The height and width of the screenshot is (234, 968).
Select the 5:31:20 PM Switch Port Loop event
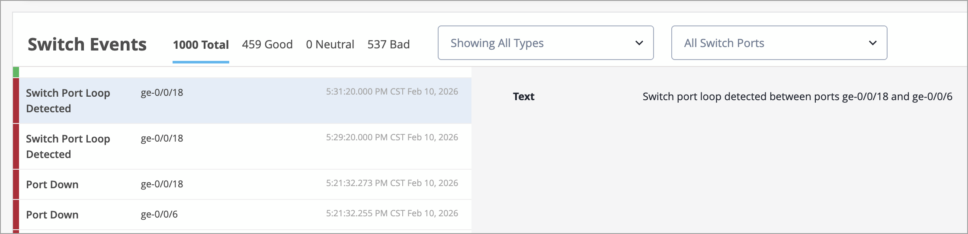(x=242, y=101)
